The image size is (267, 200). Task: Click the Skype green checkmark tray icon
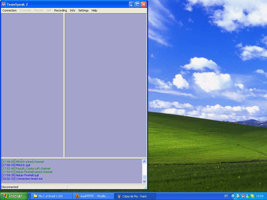tap(252, 196)
